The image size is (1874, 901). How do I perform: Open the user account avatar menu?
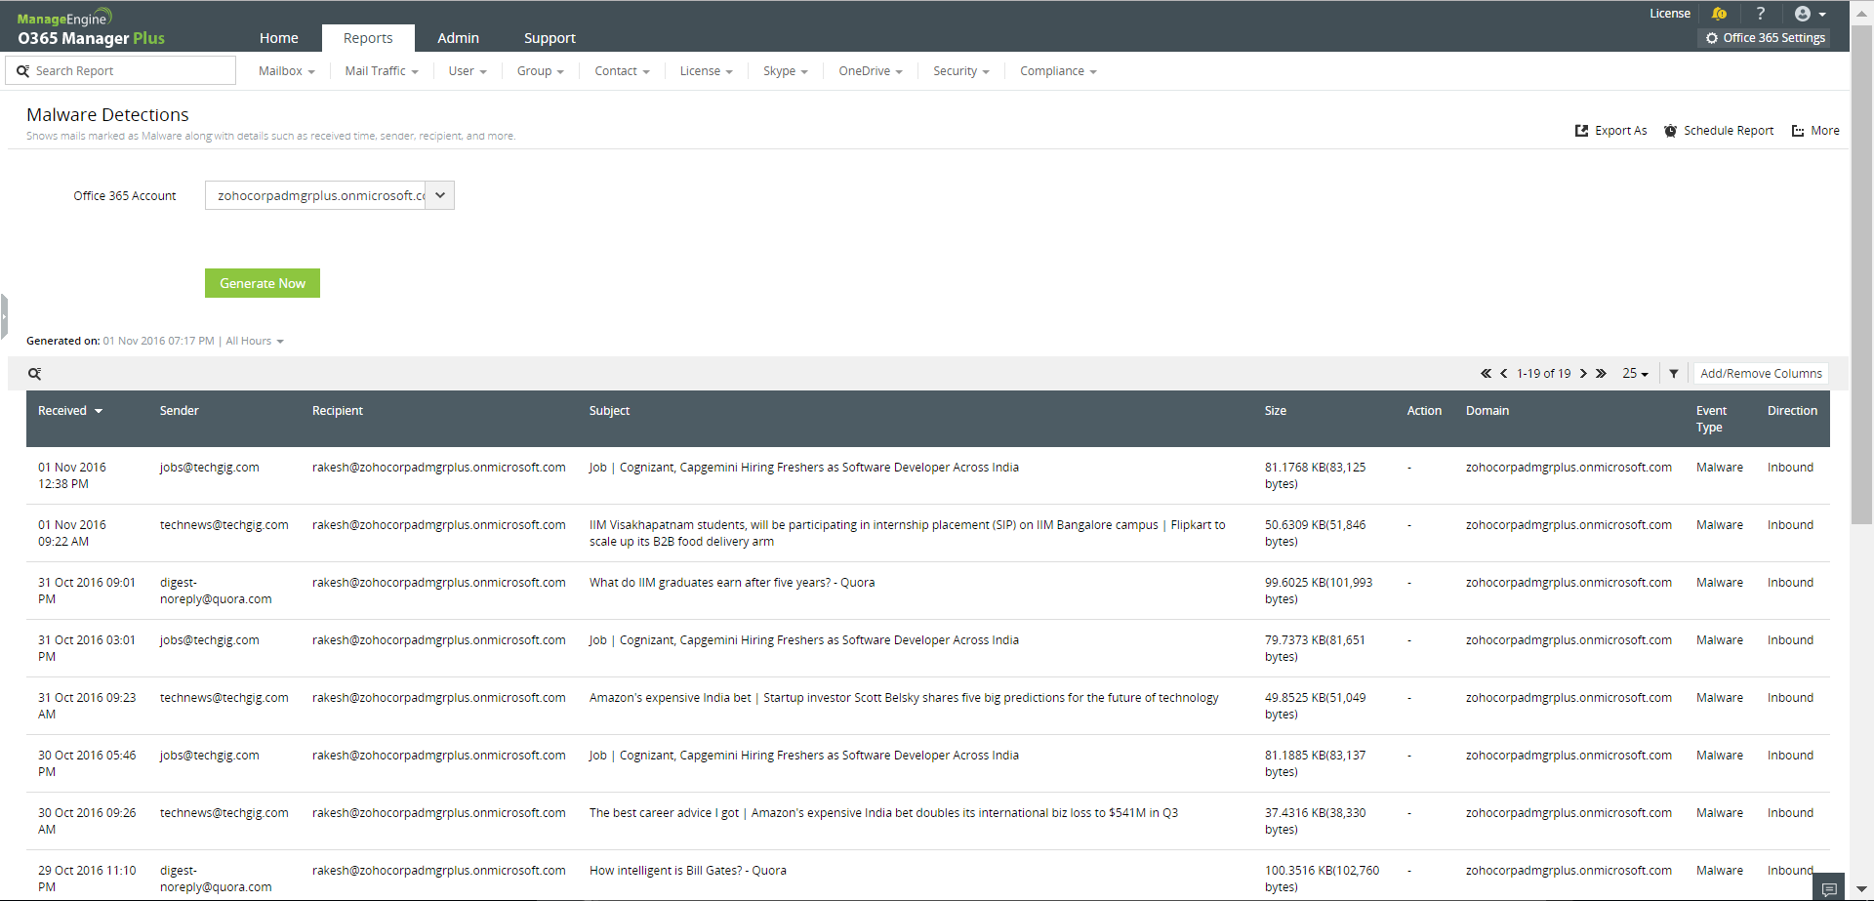tap(1810, 14)
